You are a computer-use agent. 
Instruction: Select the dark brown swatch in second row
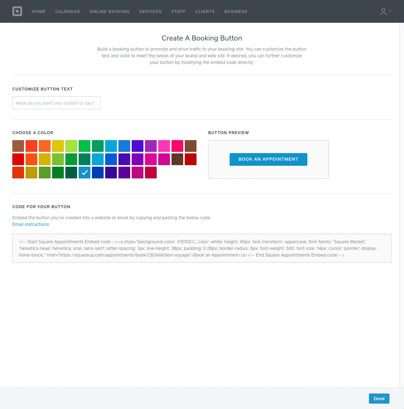178,159
